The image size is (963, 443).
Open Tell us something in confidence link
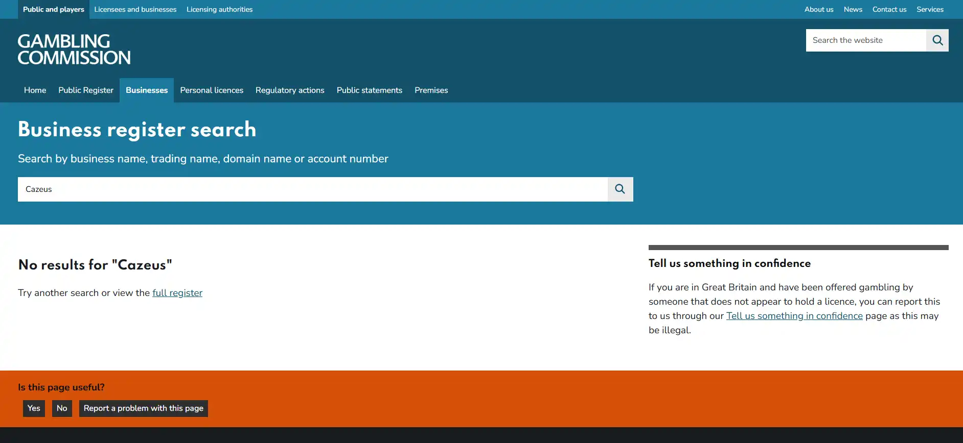794,316
